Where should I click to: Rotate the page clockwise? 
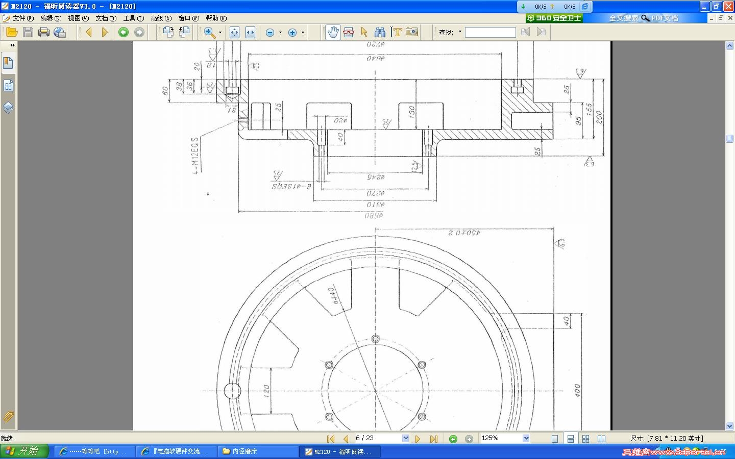pyautogui.click(x=168, y=32)
